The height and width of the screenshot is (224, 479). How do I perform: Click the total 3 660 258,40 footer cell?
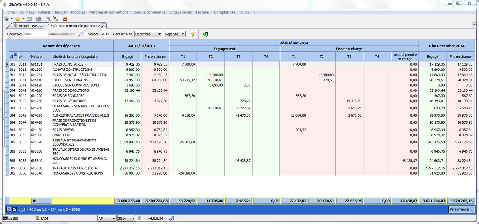[x=127, y=201]
